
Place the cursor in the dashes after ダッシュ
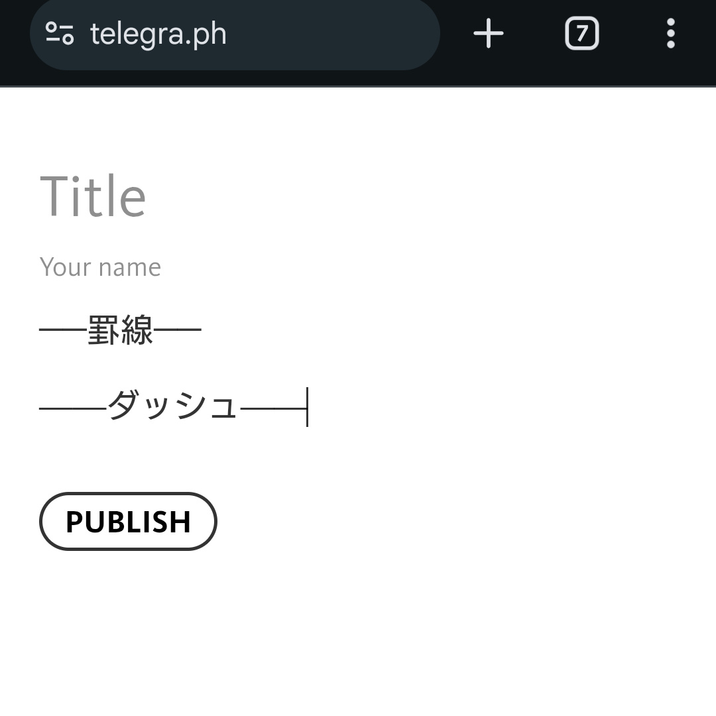click(273, 408)
